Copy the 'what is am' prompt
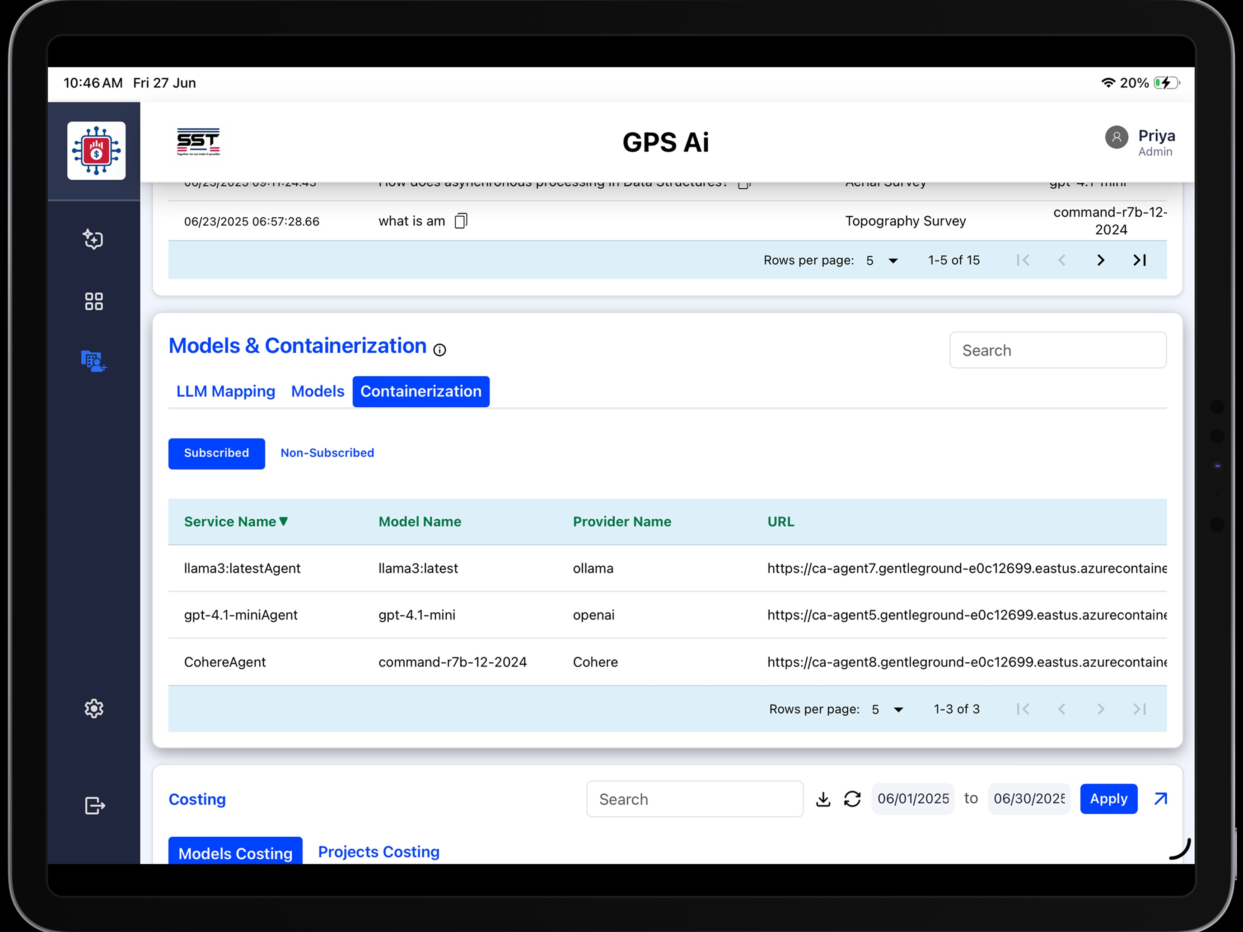The image size is (1243, 932). [x=461, y=221]
